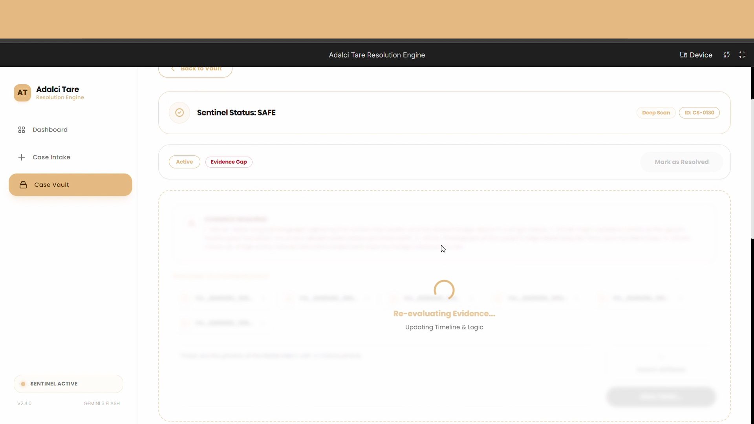754x424 pixels.
Task: Click the page vertical scrollbar
Action: pyautogui.click(x=752, y=169)
